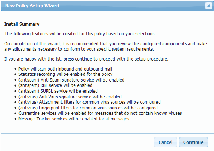Click the Anti-Spam signature service item

71,80
